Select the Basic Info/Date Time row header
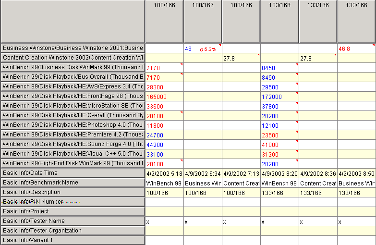Image resolution: width=376 pixels, height=245 pixels. coord(73,173)
